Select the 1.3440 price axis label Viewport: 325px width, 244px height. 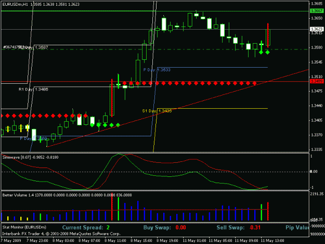pos(317,106)
